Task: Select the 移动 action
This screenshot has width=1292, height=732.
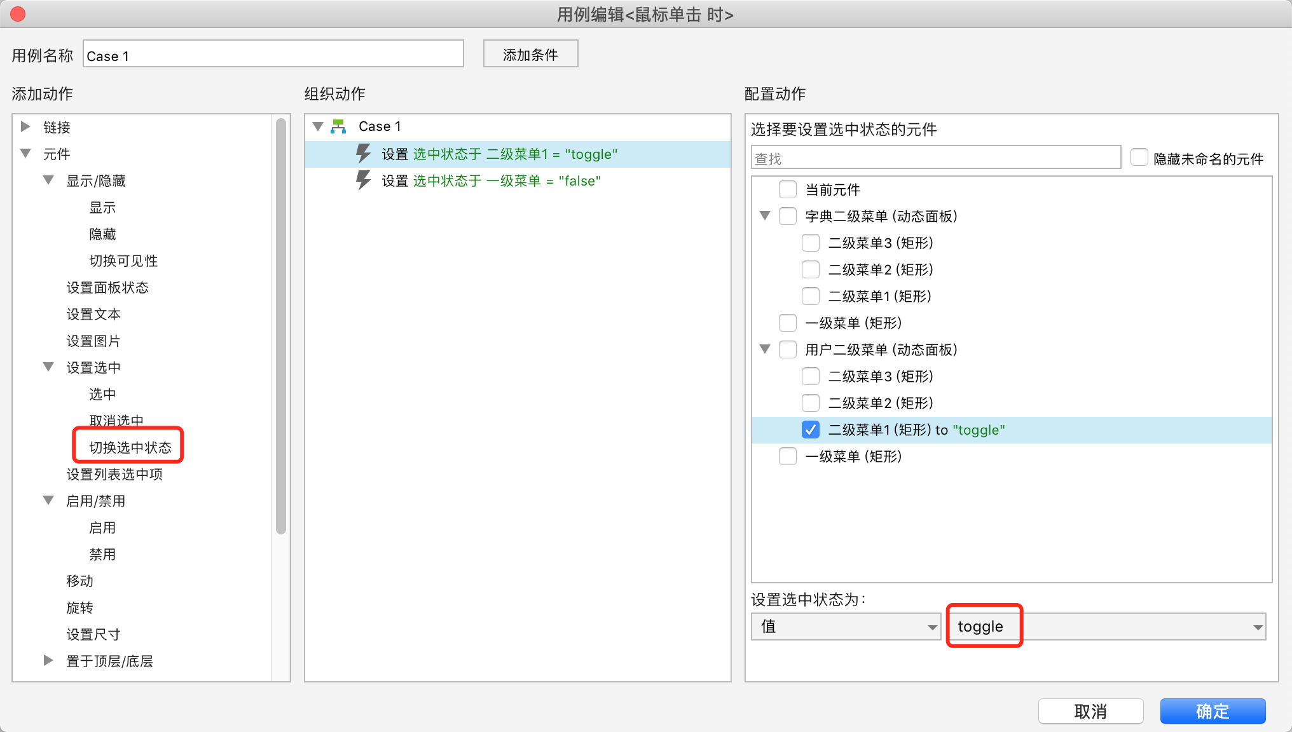Action: [79, 581]
